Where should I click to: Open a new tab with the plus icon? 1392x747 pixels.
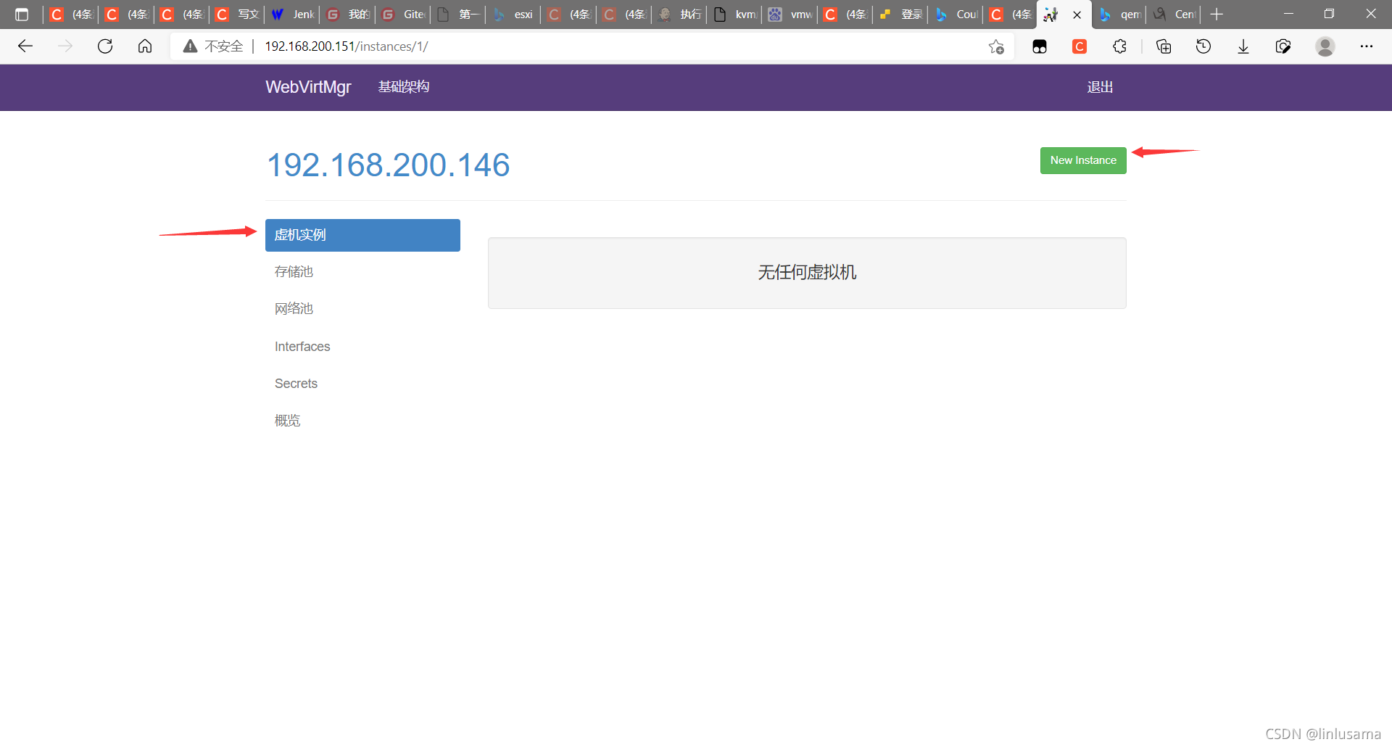coord(1217,15)
